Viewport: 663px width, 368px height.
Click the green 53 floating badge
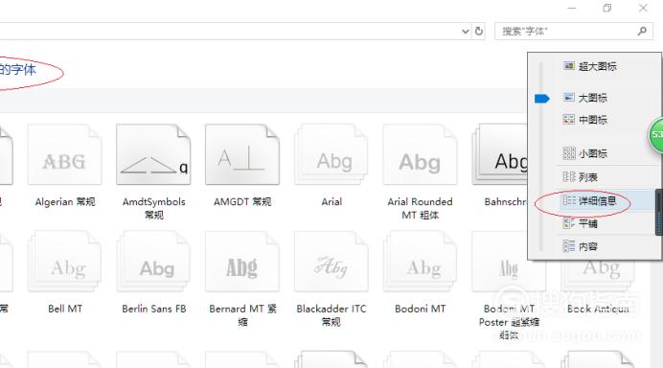pyautogui.click(x=655, y=134)
